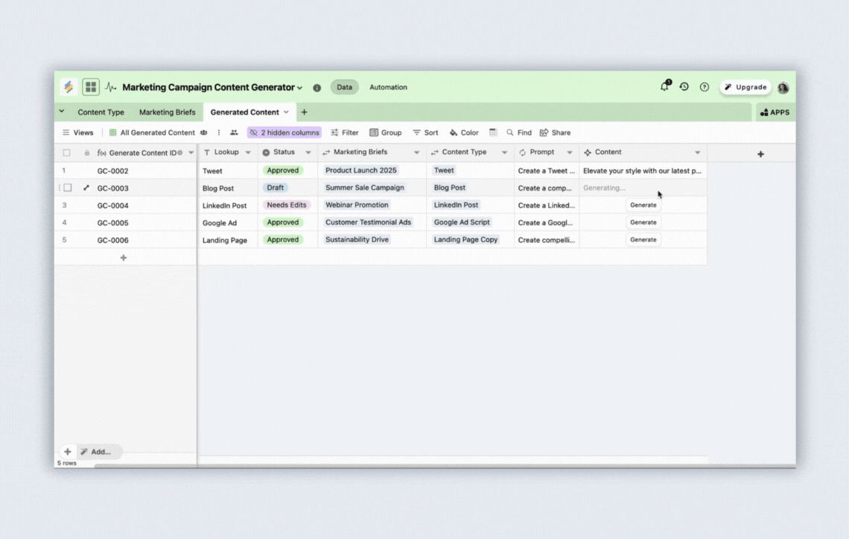This screenshot has width=849, height=539.
Task: Open the Status column dropdown arrow
Action: coord(308,153)
